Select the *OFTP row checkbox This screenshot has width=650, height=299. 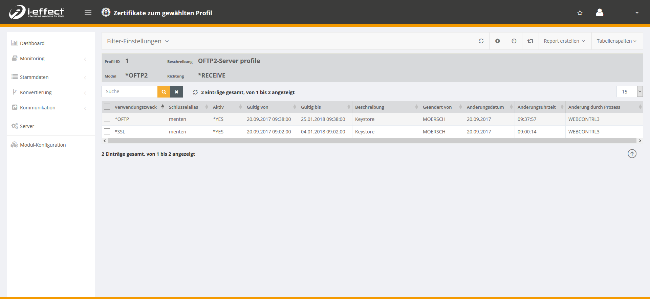(107, 119)
